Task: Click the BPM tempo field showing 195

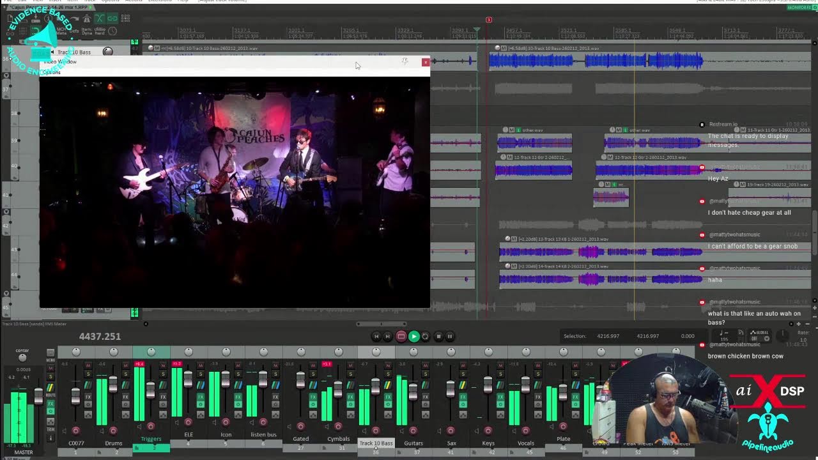Action: (x=724, y=339)
